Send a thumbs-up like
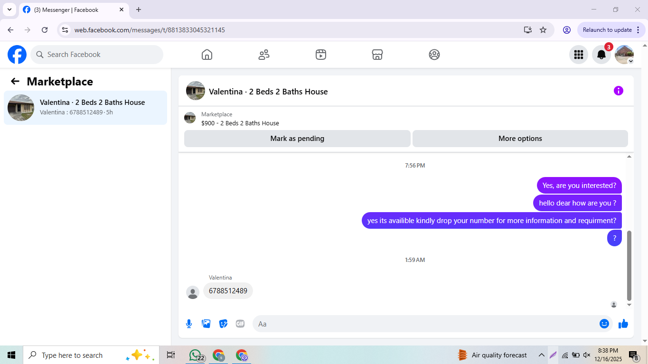 point(623,324)
